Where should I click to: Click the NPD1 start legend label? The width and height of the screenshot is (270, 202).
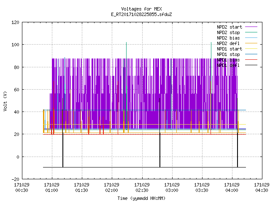229,49
